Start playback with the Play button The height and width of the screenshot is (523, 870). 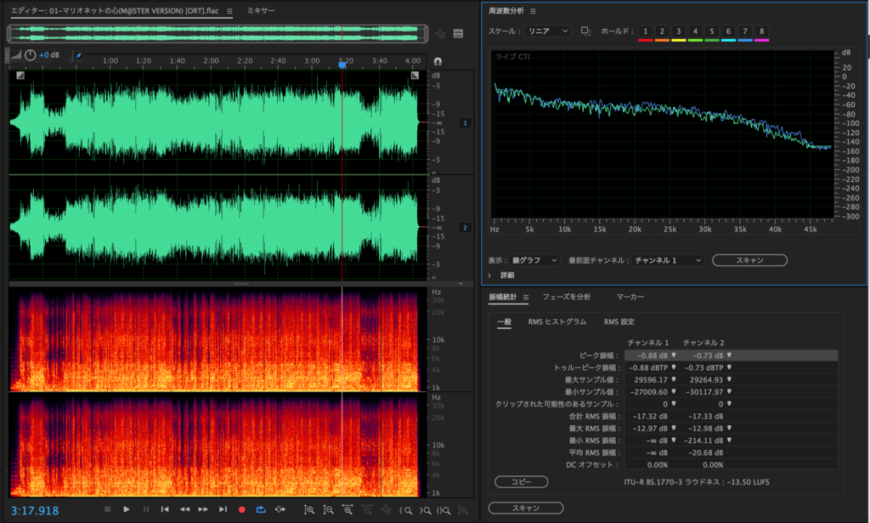pos(127,509)
